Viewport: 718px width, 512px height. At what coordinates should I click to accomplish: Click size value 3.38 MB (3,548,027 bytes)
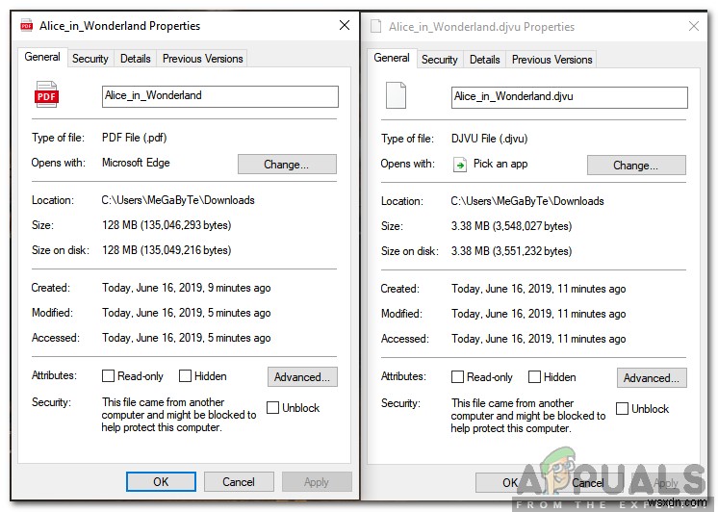pos(511,226)
